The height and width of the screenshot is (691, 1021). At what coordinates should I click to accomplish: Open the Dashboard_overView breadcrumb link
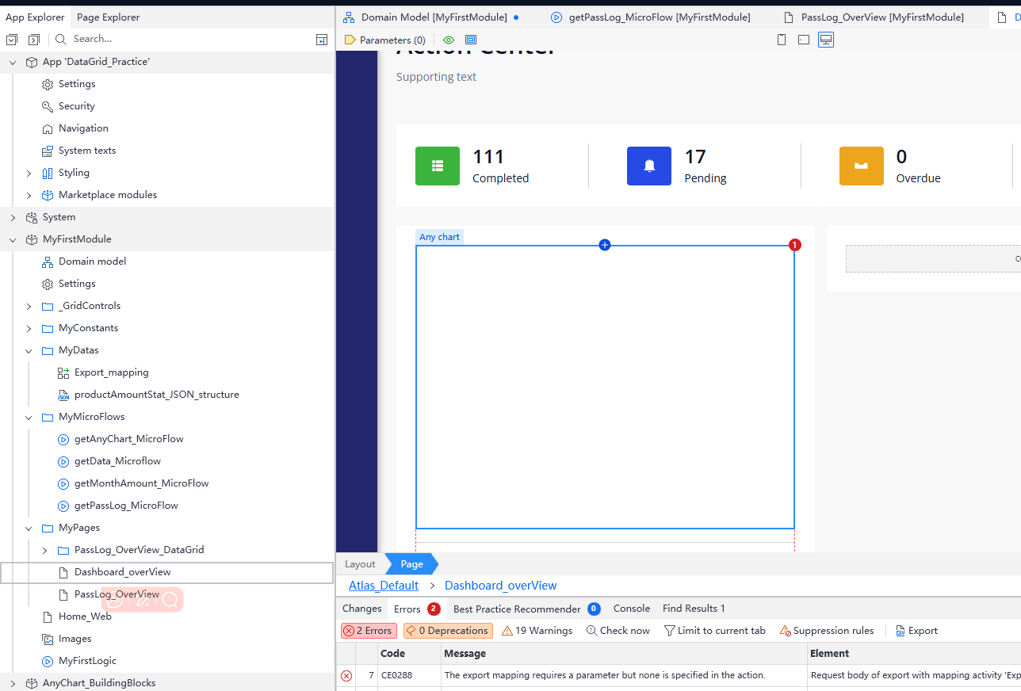tap(501, 586)
